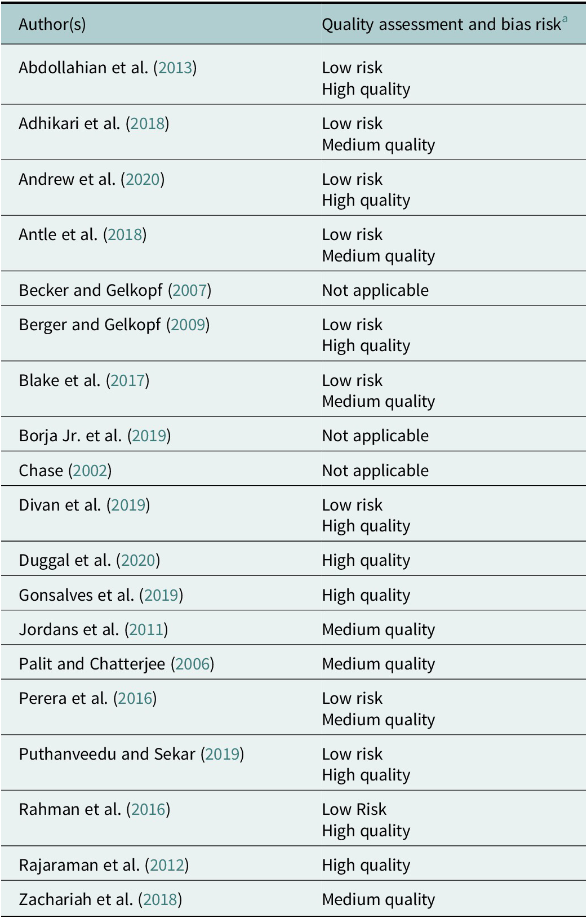Click the 2009 link for Berger and Gelkopf

pos(188,325)
